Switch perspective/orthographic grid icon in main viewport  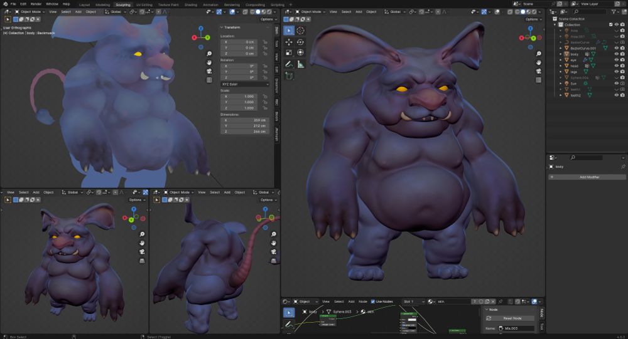click(539, 80)
